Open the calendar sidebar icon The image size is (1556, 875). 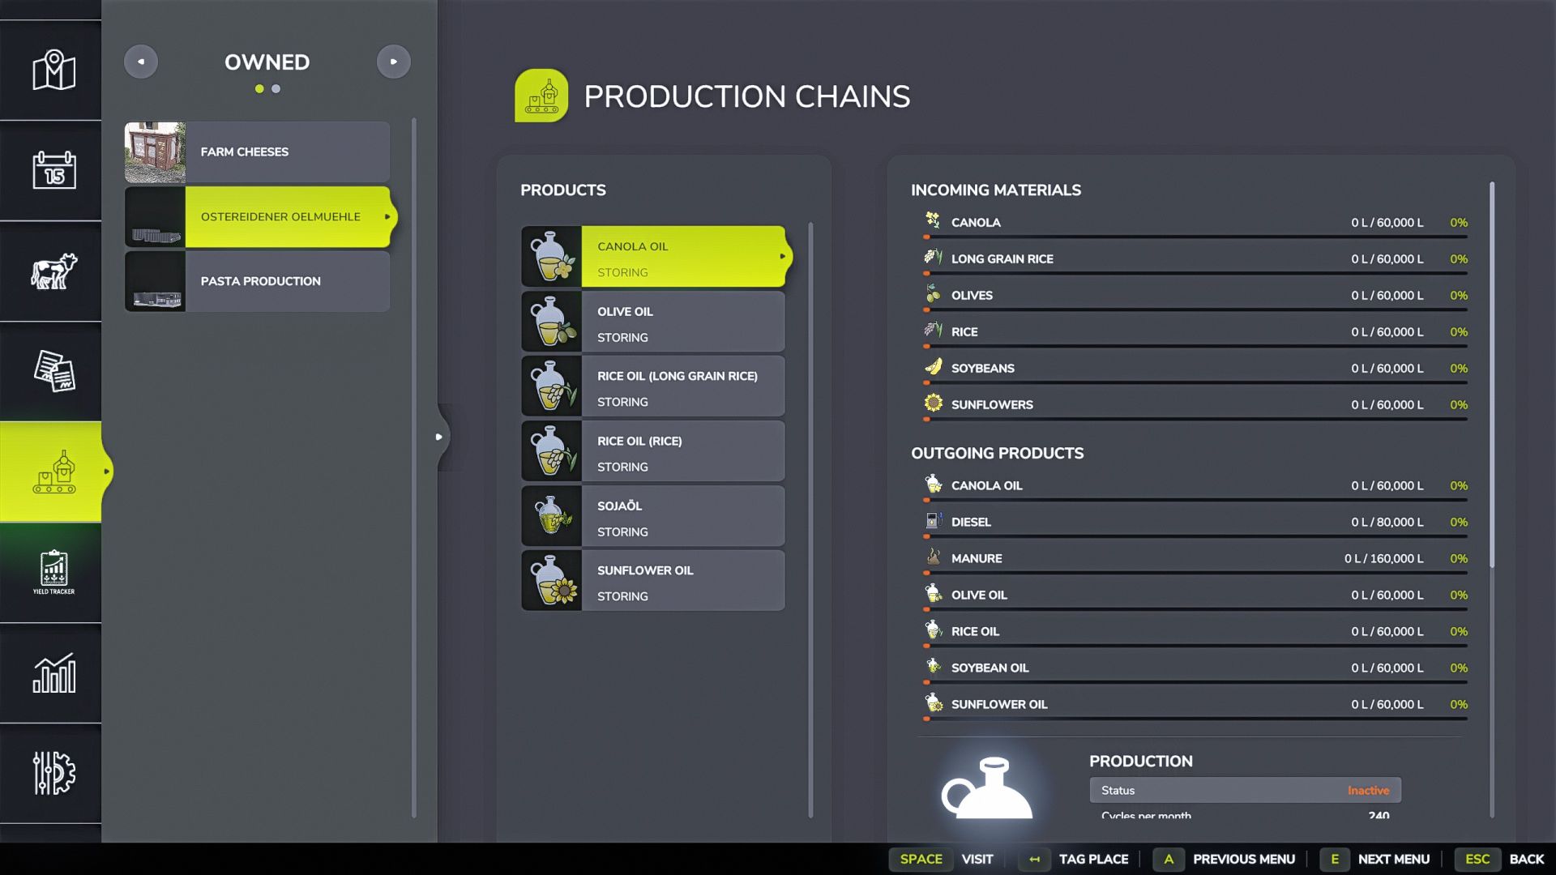pos(53,170)
